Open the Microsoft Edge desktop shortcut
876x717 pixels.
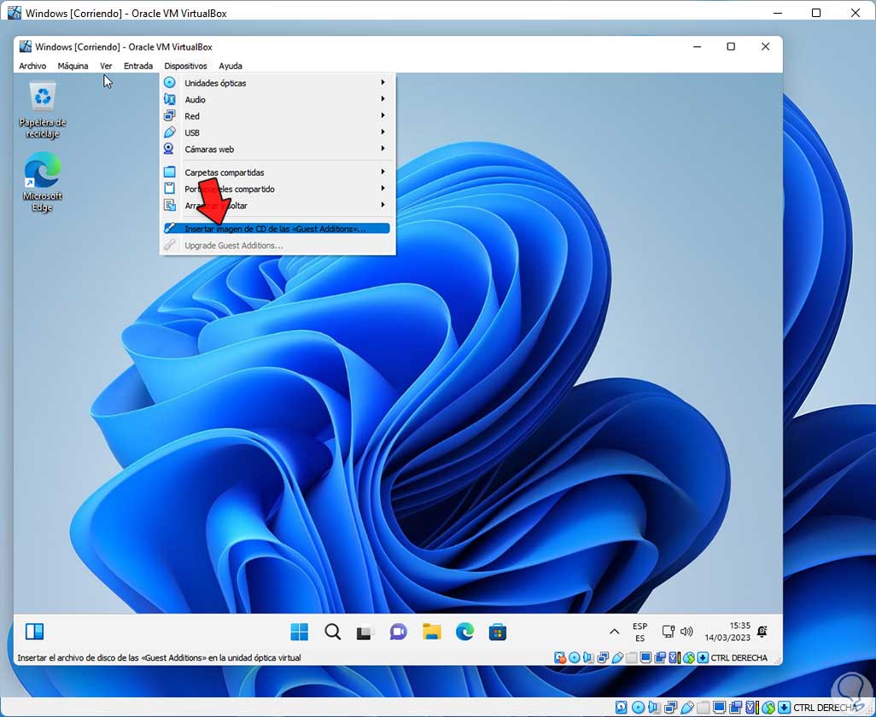(x=43, y=182)
